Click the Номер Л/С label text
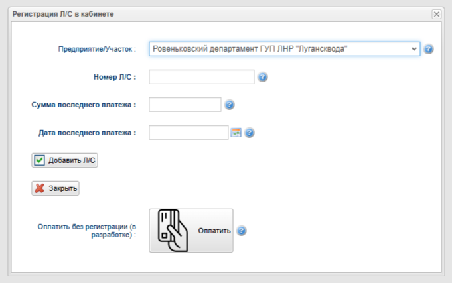Image resolution: width=452 pixels, height=283 pixels. 115,78
